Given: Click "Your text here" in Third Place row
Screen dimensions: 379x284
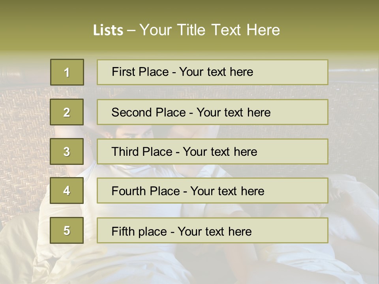Looking at the screenshot, I should 220,152.
